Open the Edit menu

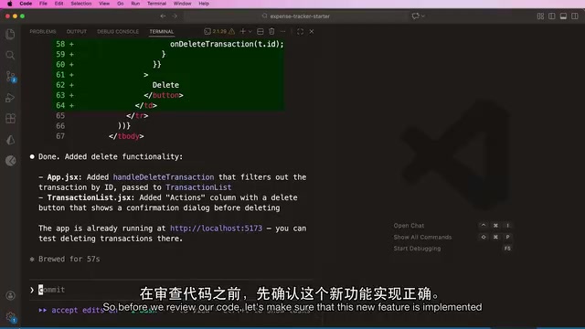tap(58, 4)
